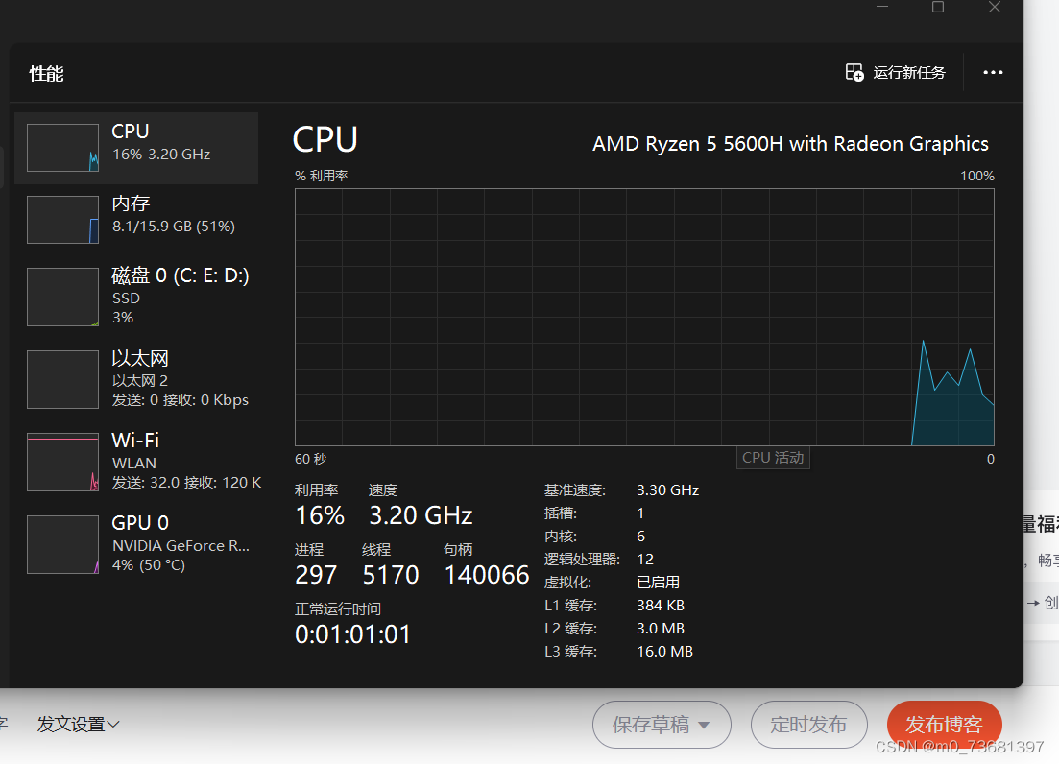This screenshot has width=1059, height=764.
Task: Click the uptime 0:01:01:01 value
Action: tap(352, 634)
